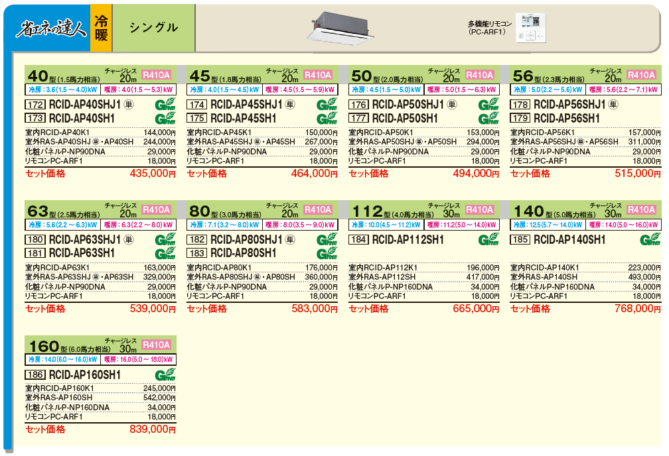This screenshot has height=456, width=669.
Task: Select model name RCID-AP56SHJ1
Action: click(x=569, y=105)
